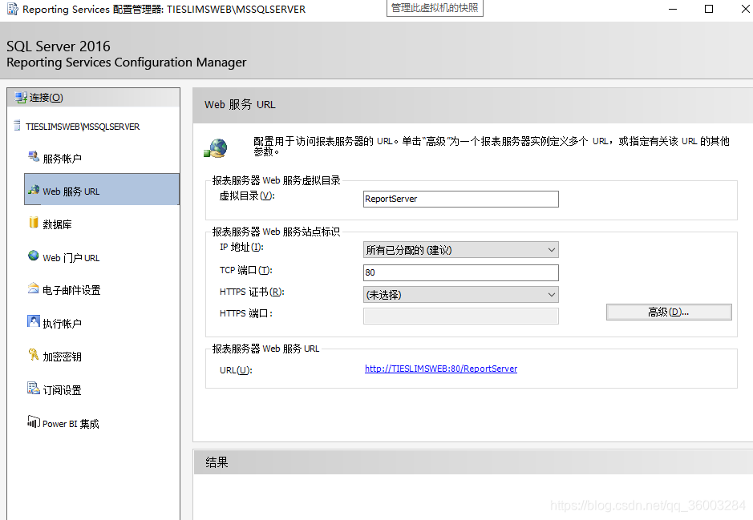Click the 报表服务器 Web 服务站点标识 group title
The height and width of the screenshot is (520, 753).
(276, 232)
